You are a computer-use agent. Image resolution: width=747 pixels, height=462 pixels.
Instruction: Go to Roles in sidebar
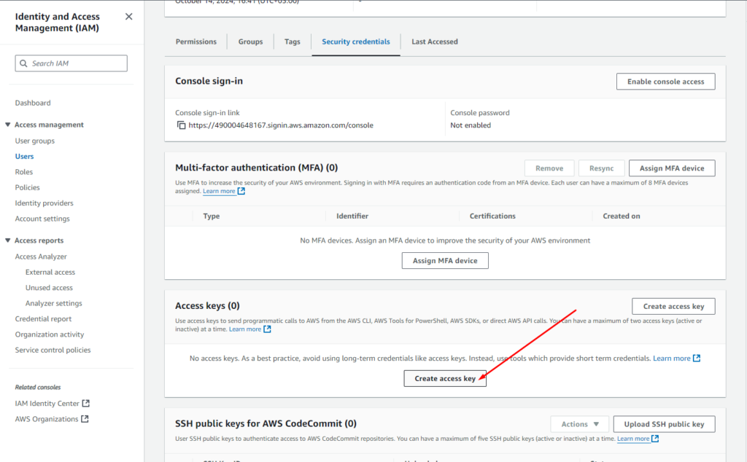24,172
